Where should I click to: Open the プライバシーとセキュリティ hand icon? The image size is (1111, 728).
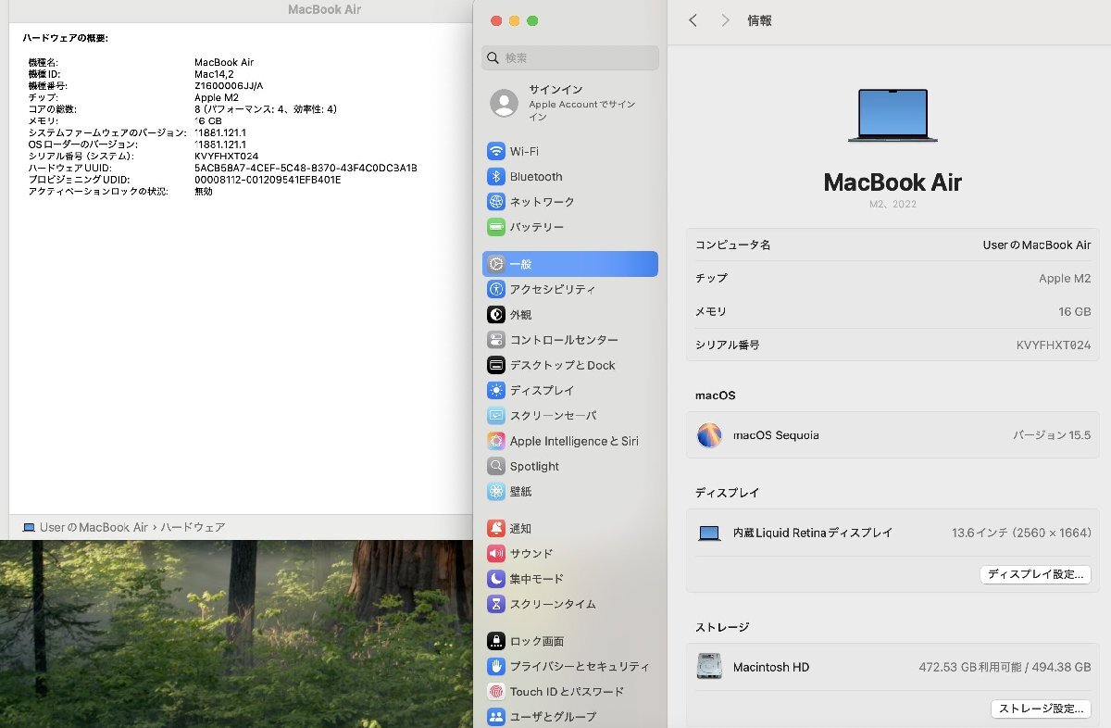[x=496, y=667]
